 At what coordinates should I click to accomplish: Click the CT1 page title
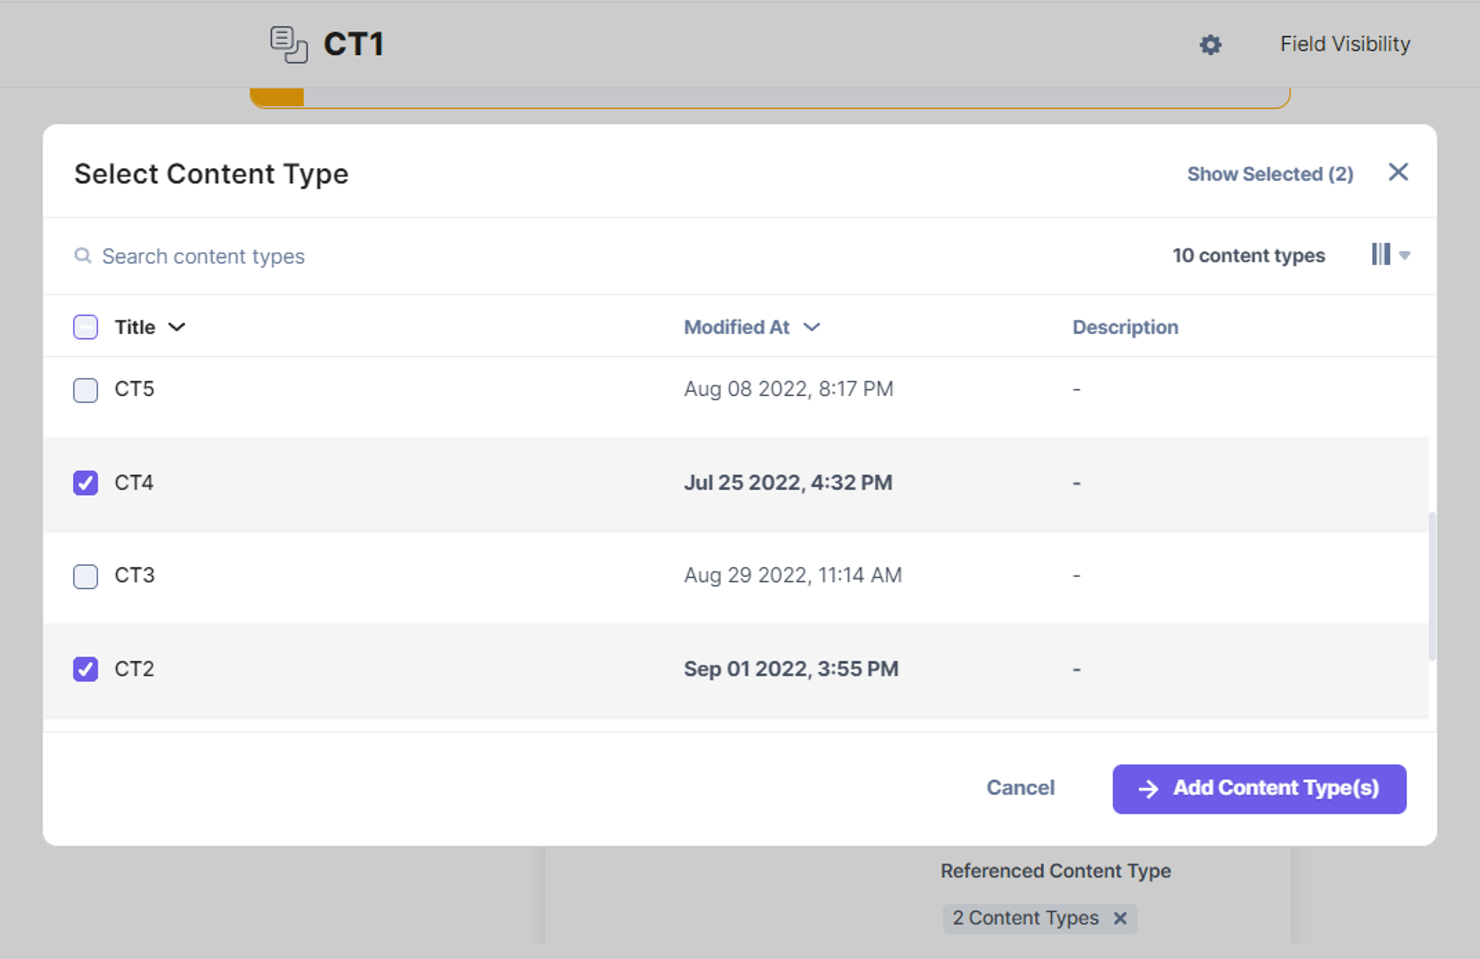pyautogui.click(x=353, y=45)
